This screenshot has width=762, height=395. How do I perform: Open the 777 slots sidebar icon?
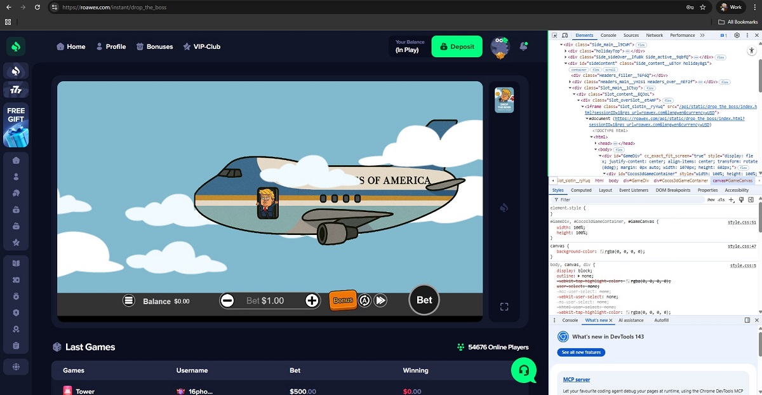tap(16, 90)
